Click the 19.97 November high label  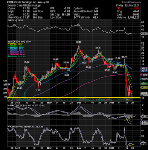coord(56,59)
